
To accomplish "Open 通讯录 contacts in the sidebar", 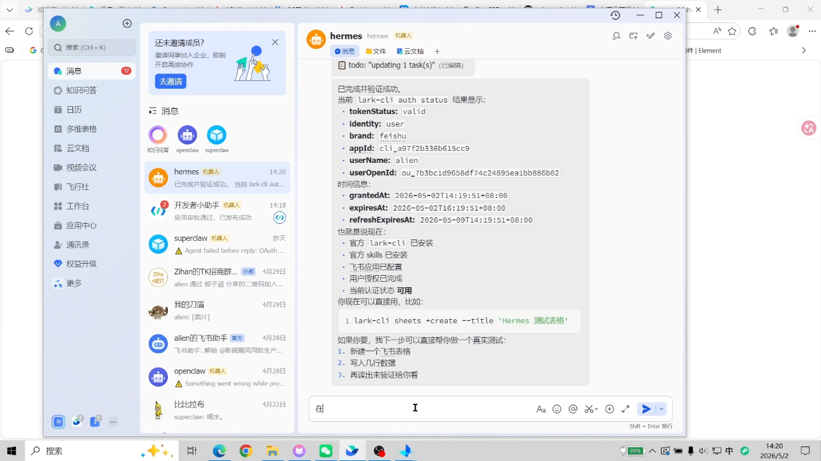I will click(x=92, y=245).
